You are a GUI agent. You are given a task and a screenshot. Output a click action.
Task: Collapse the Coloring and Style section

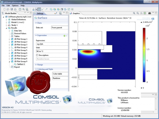(36, 69)
